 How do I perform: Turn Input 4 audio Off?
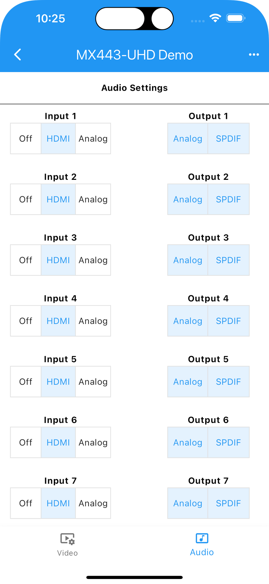point(26,321)
